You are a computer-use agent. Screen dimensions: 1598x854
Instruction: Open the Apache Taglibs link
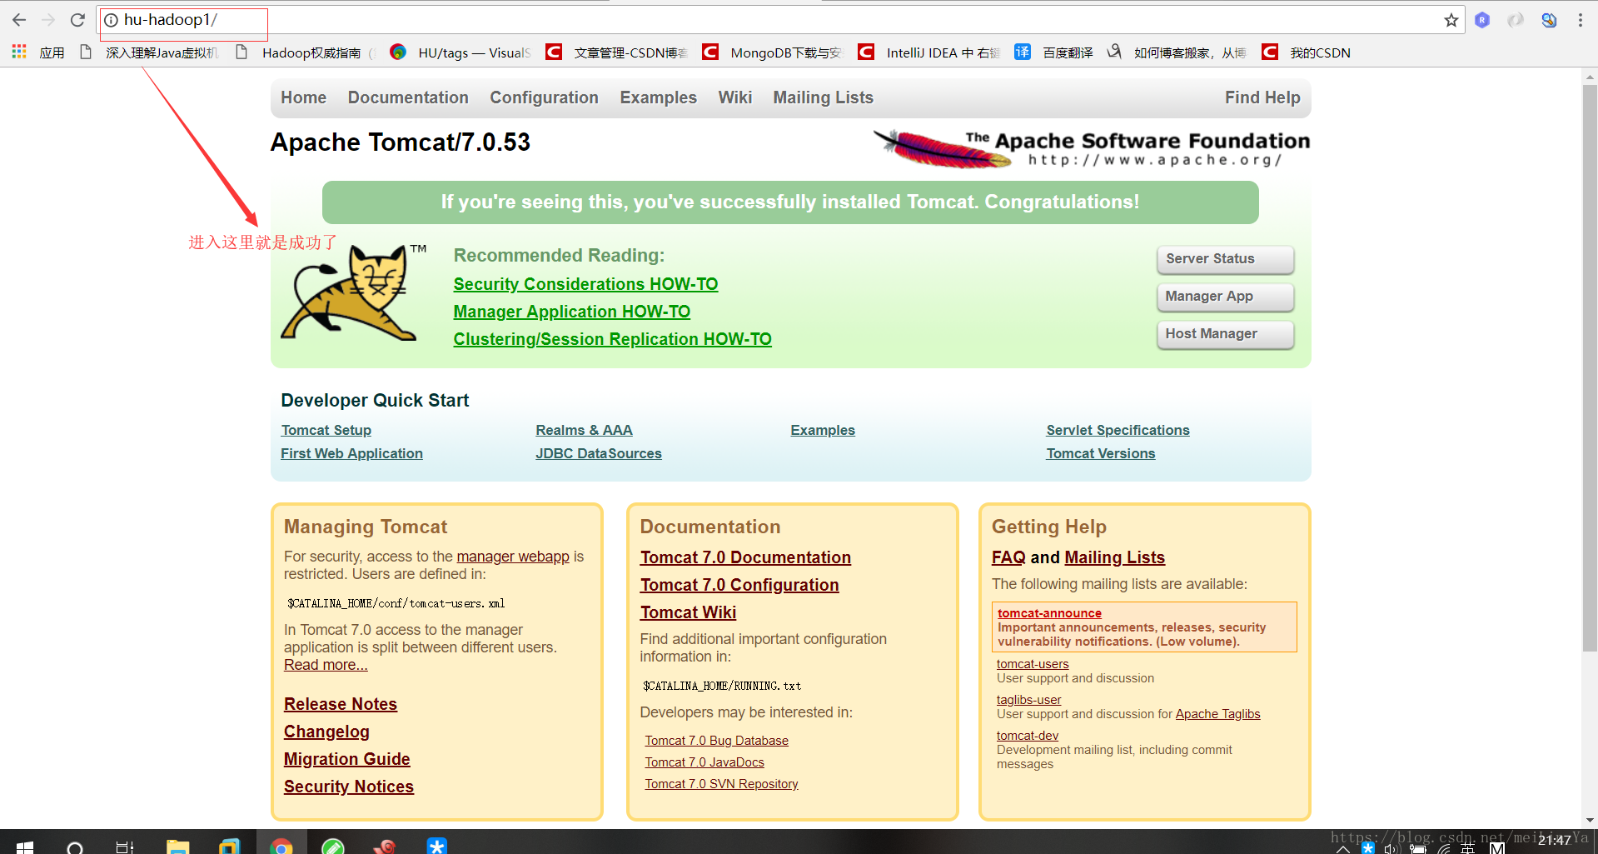point(1217,714)
